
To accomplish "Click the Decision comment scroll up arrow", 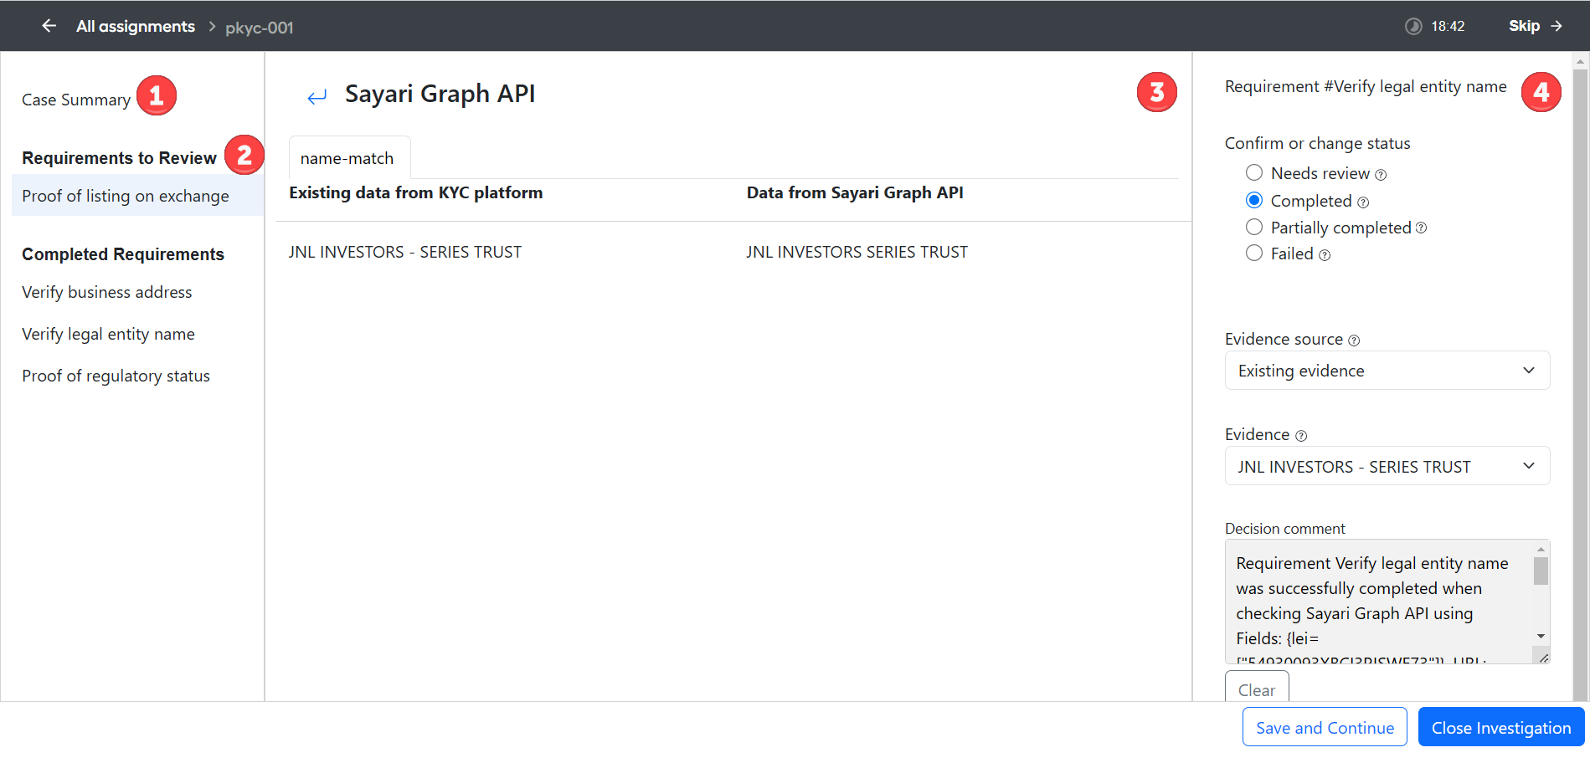I will point(1541,549).
